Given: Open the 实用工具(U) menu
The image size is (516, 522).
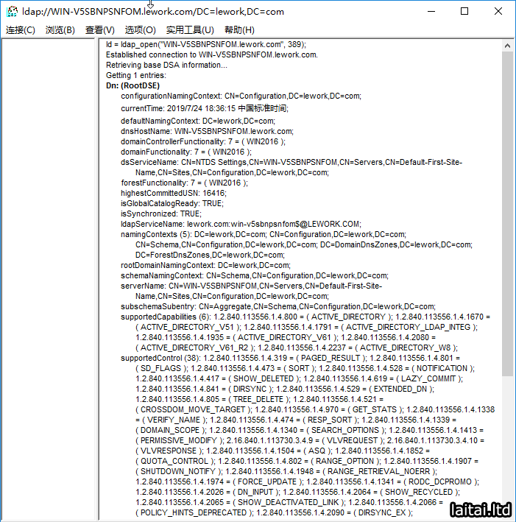Looking at the screenshot, I should [x=189, y=30].
